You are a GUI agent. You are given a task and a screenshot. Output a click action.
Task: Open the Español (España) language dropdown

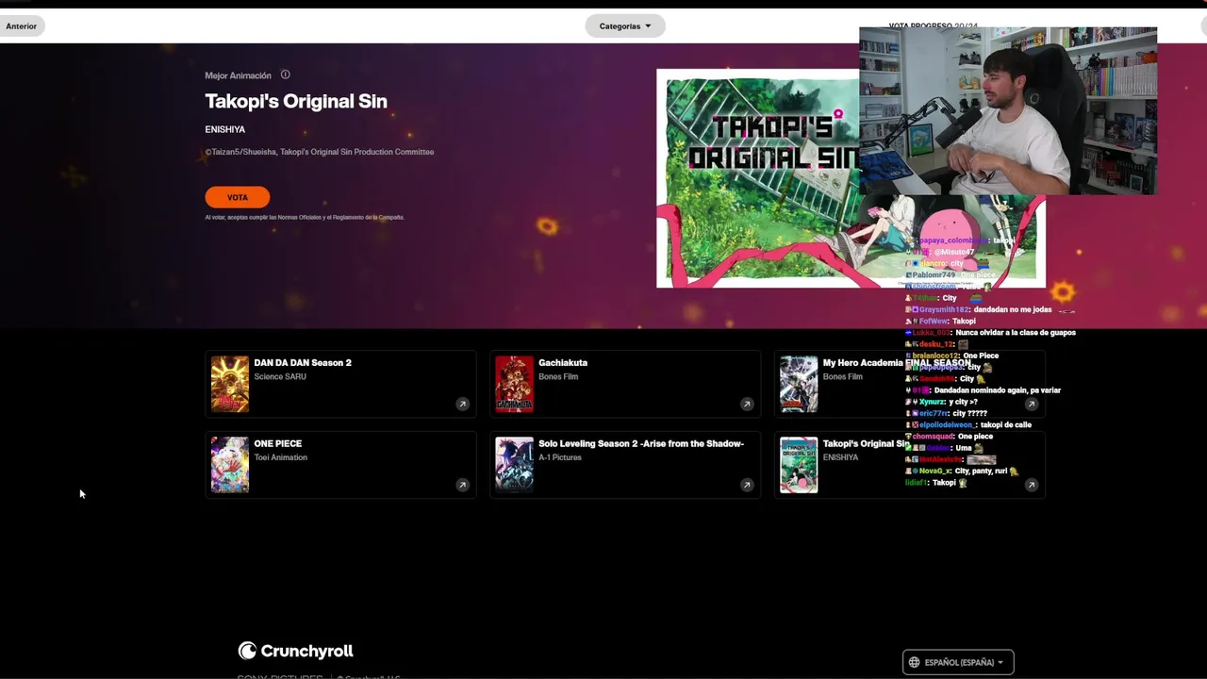click(x=958, y=662)
